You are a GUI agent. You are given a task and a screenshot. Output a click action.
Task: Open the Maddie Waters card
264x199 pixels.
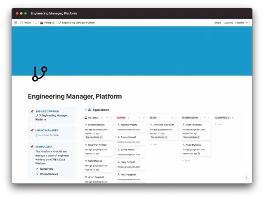(131, 127)
